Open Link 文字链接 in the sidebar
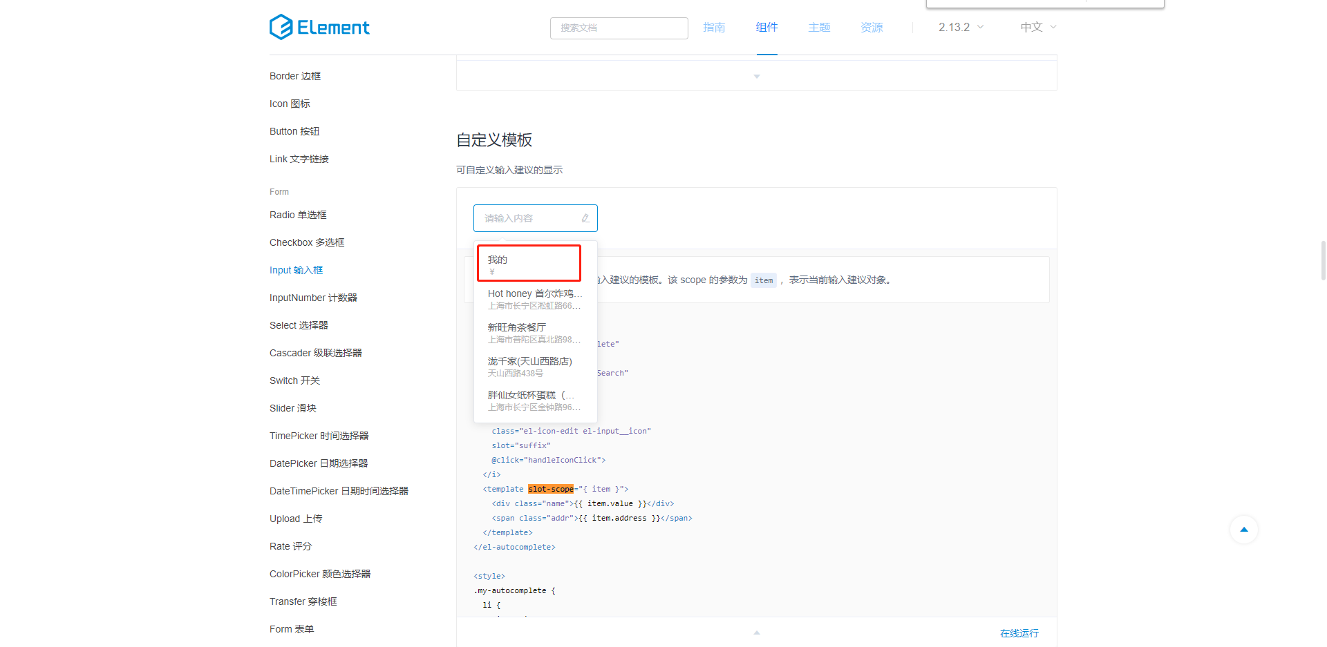 point(299,159)
